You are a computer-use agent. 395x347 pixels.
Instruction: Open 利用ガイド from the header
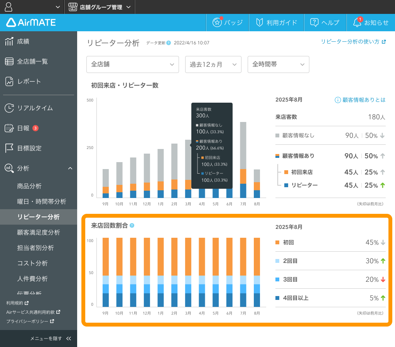[x=277, y=23]
